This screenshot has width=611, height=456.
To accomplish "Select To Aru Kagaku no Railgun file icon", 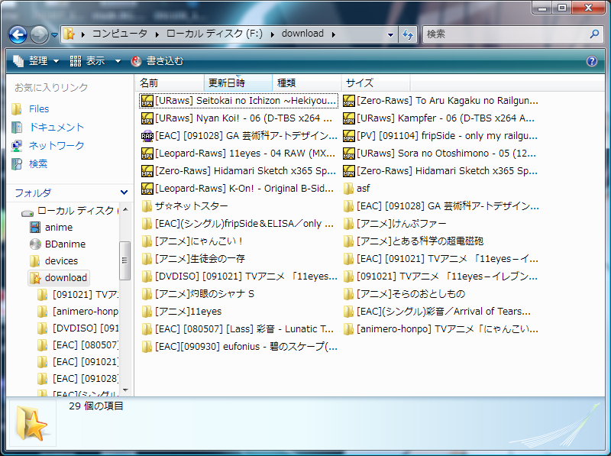I will click(x=349, y=101).
